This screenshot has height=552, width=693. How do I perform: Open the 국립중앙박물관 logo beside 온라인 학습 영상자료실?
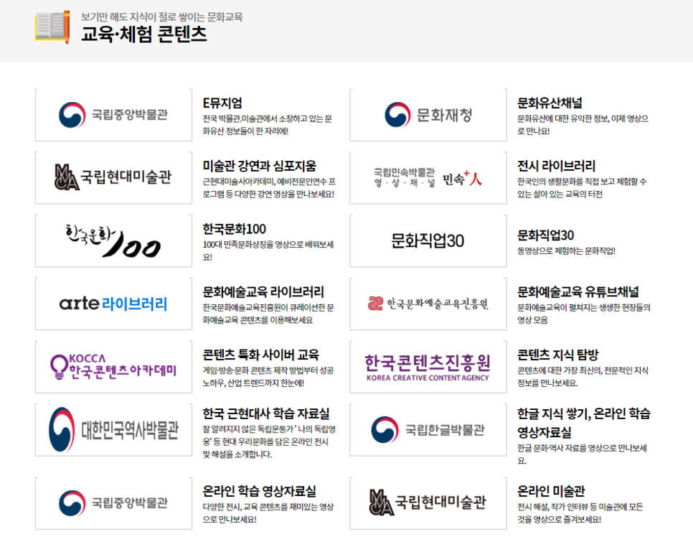click(113, 503)
